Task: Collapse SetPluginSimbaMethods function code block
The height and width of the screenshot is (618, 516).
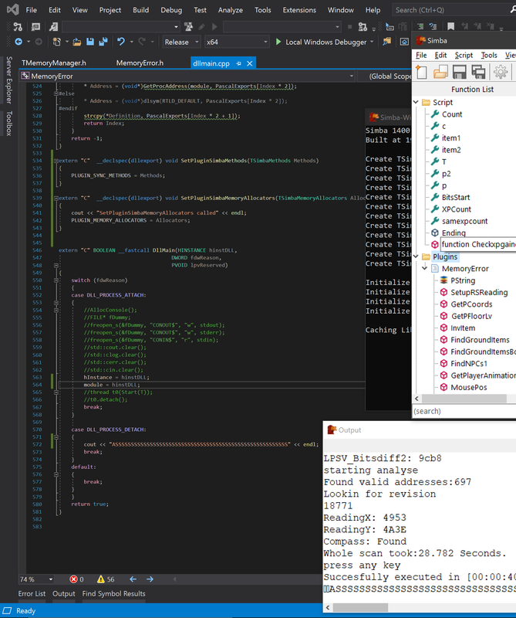Action: [56, 161]
